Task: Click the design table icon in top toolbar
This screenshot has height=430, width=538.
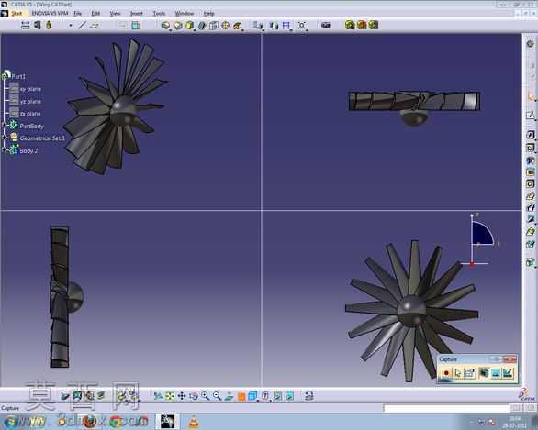Action: 136,26
